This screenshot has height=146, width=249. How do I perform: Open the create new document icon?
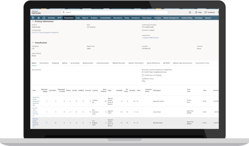(190, 12)
